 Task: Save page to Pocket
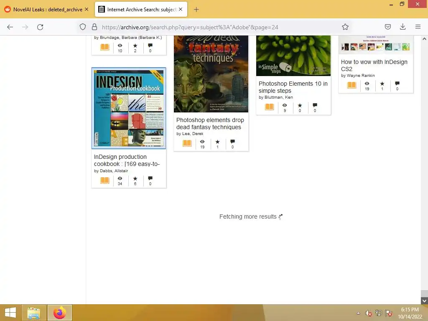387,27
